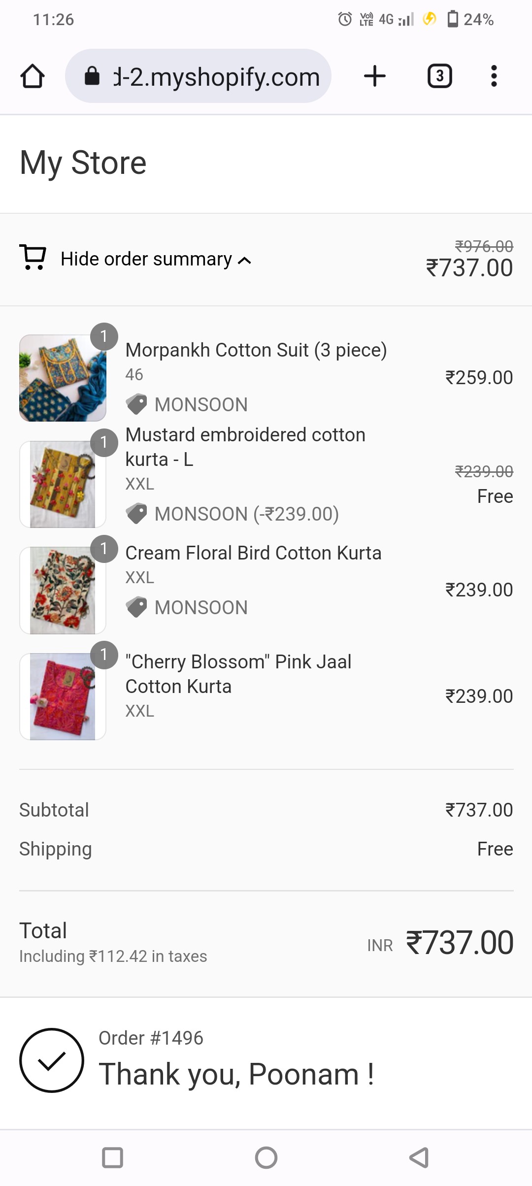This screenshot has width=532, height=1186.
Task: Collapse the order summary chevron
Action: click(x=245, y=261)
